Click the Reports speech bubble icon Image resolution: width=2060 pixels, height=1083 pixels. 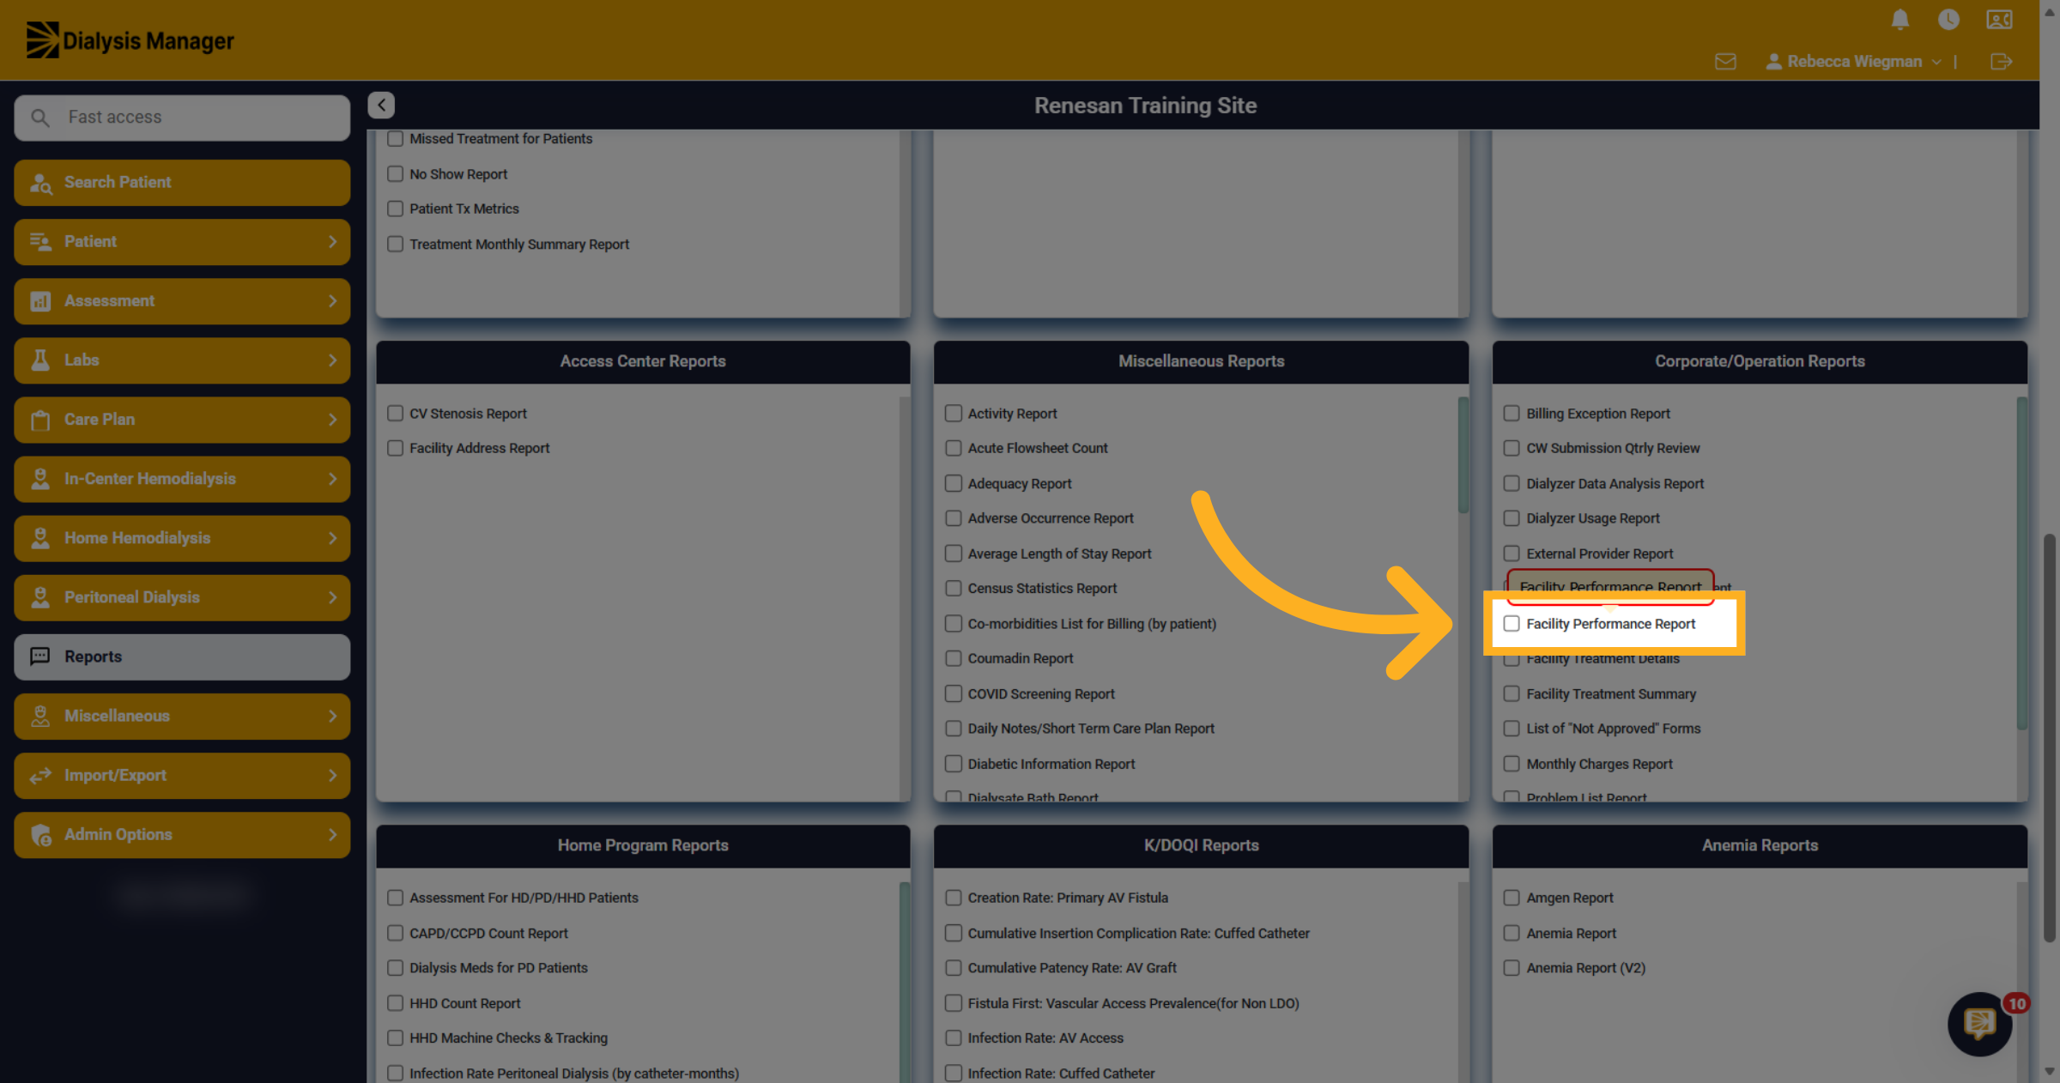point(40,656)
